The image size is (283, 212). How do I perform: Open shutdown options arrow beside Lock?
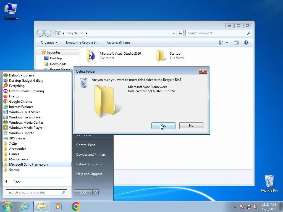(x=95, y=192)
